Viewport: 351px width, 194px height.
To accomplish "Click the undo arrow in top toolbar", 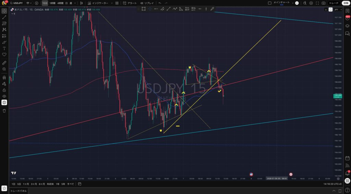I will tap(160, 3).
